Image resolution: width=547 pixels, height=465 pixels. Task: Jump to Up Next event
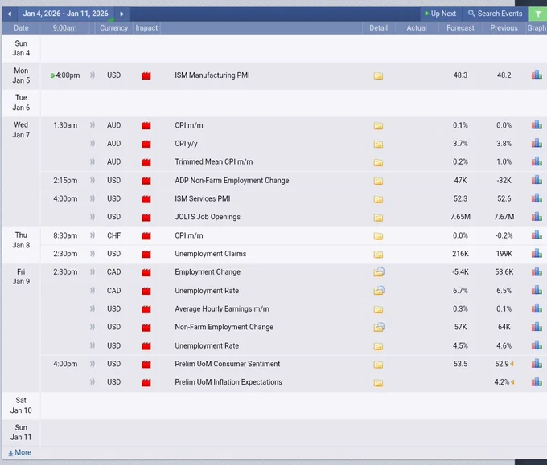pyautogui.click(x=440, y=14)
